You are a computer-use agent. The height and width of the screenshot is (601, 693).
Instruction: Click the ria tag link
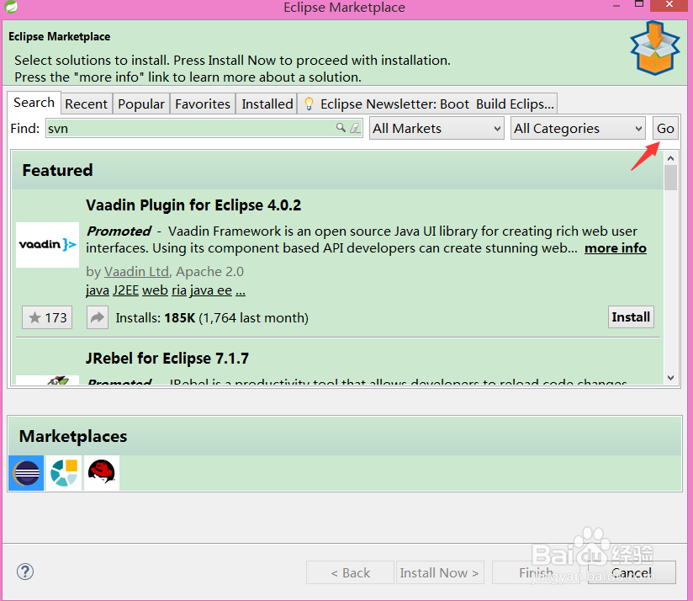point(179,290)
